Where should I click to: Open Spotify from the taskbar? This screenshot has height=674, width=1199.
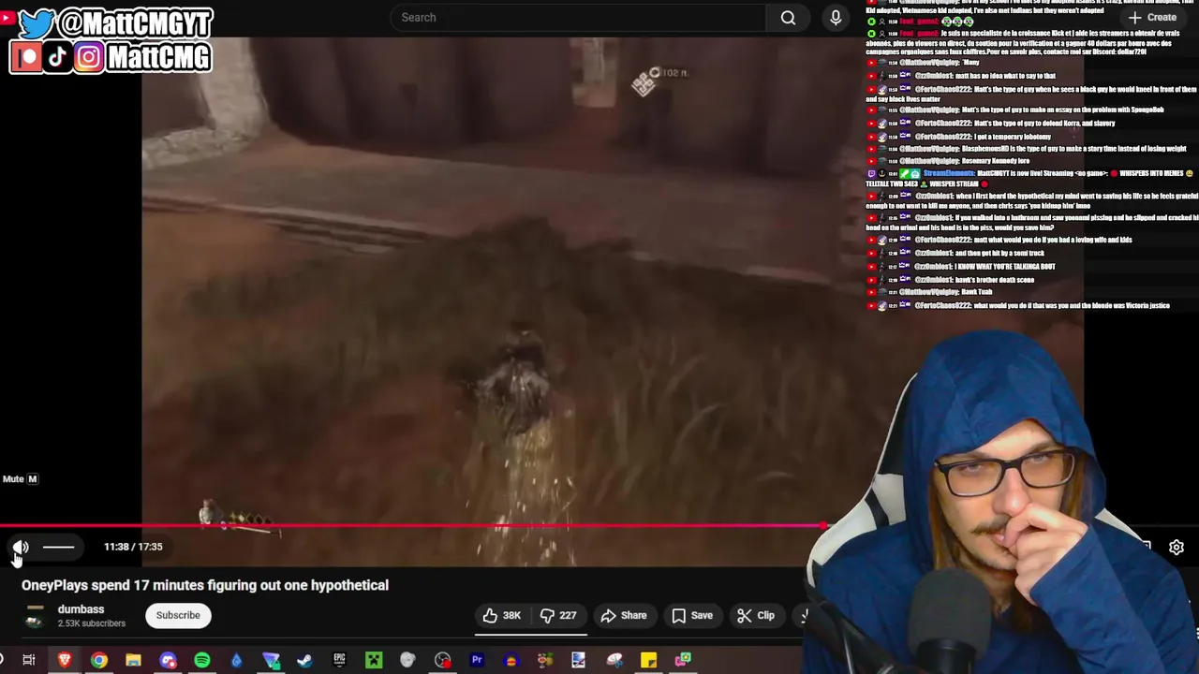click(202, 660)
